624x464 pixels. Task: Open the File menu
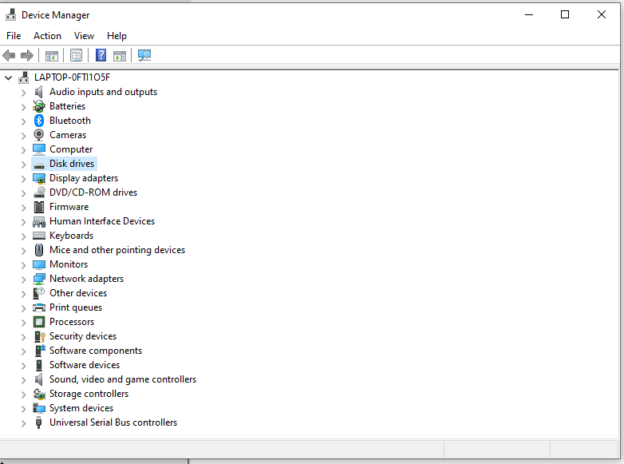pyautogui.click(x=14, y=36)
